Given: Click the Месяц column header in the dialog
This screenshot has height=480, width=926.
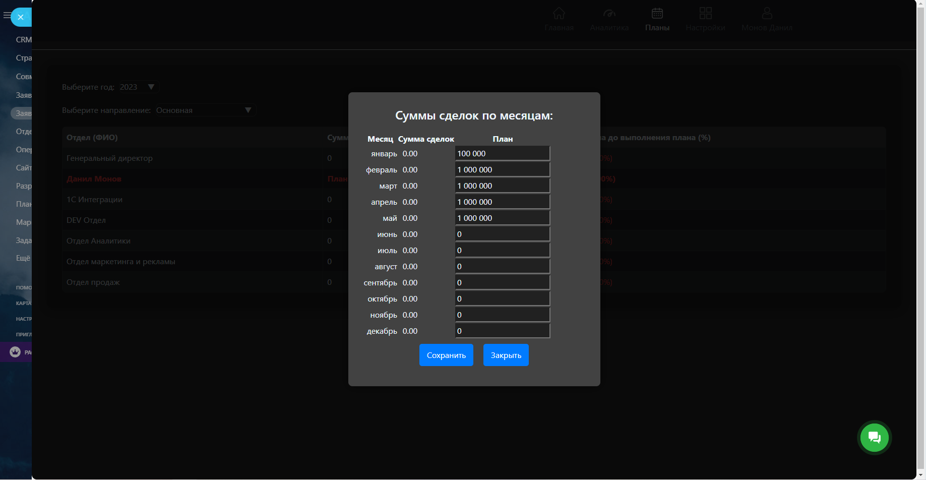Looking at the screenshot, I should pos(380,139).
